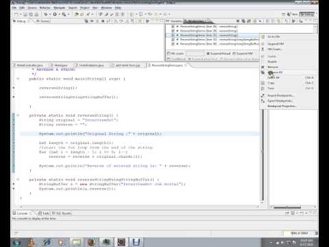The height and width of the screenshot is (247, 329).
Task: Switch to the Servers view tab
Action: click(43, 21)
